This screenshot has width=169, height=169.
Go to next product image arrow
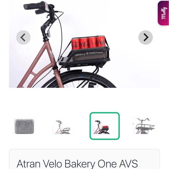145,37
